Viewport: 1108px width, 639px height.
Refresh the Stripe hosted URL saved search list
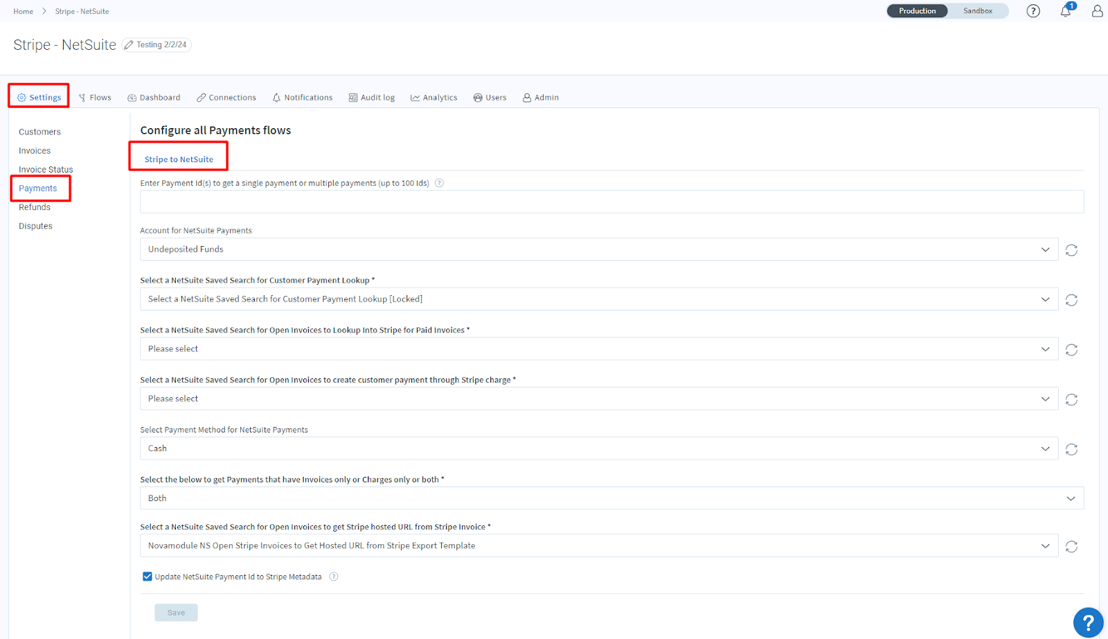tap(1071, 547)
